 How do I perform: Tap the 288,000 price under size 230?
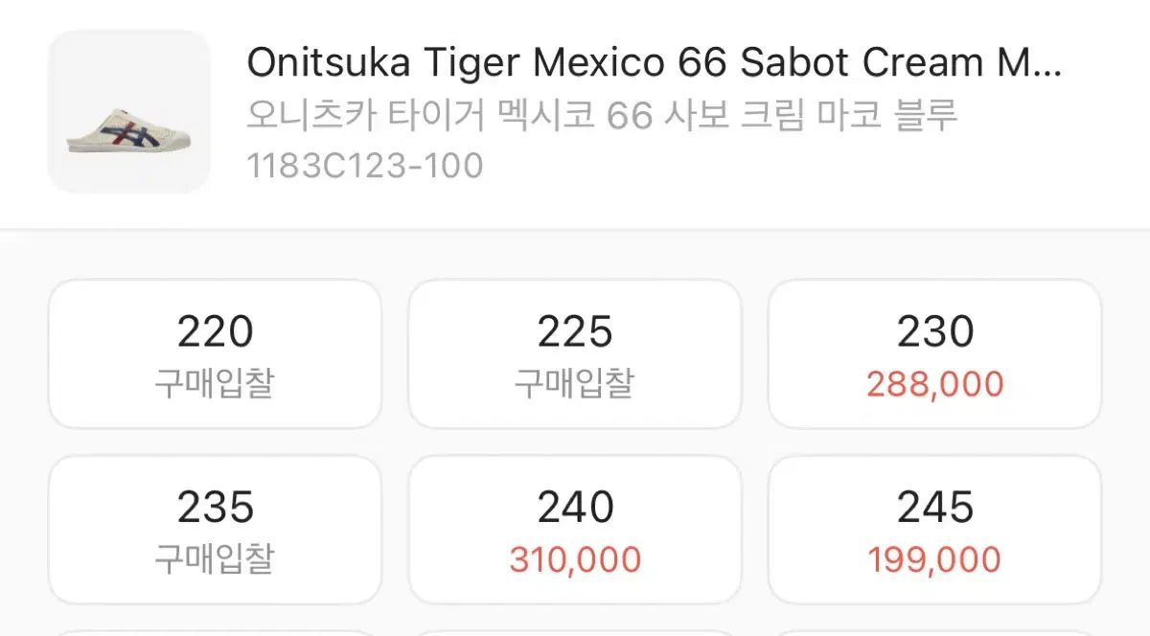pyautogui.click(x=935, y=384)
